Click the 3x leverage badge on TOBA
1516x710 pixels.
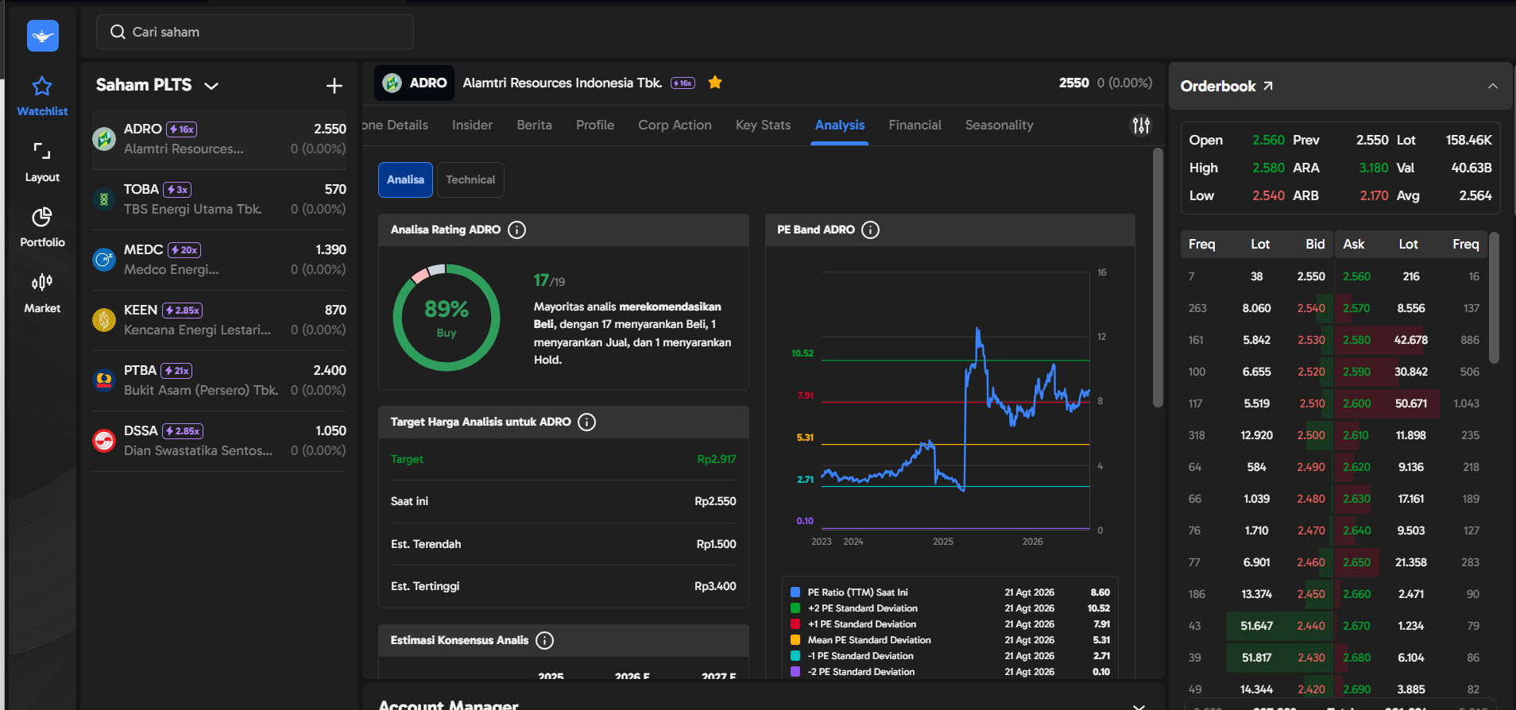tap(177, 190)
